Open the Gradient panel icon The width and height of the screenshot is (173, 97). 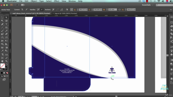click(171, 60)
